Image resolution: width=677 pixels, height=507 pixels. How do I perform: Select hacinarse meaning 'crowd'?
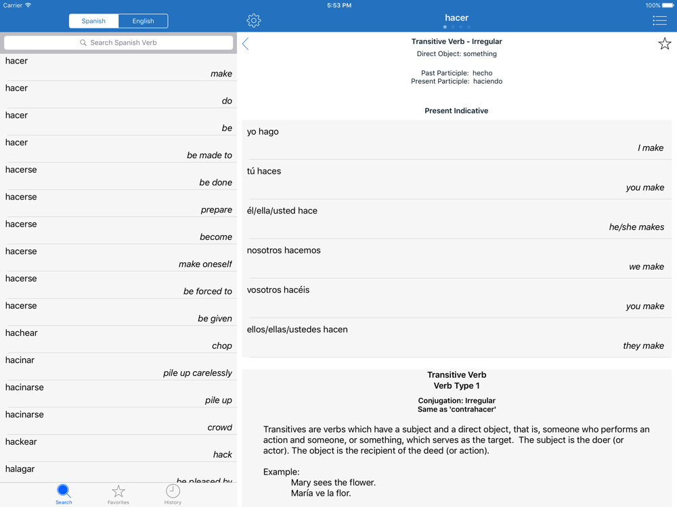click(118, 420)
